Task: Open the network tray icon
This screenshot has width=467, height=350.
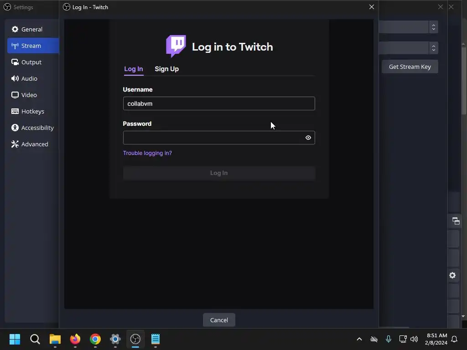Action: (x=403, y=339)
